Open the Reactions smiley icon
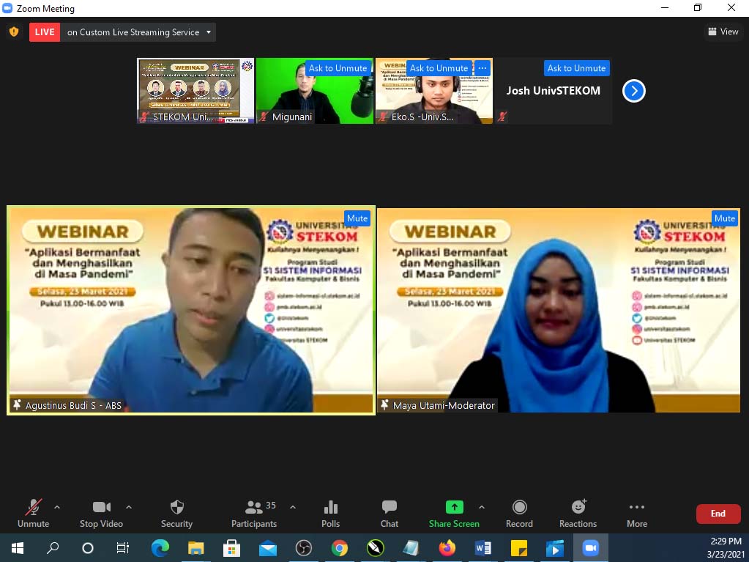Screen dimensions: 749x562 [x=578, y=513]
